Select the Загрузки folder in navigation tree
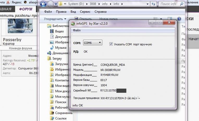This screenshot has height=121, width=199. (62, 64)
